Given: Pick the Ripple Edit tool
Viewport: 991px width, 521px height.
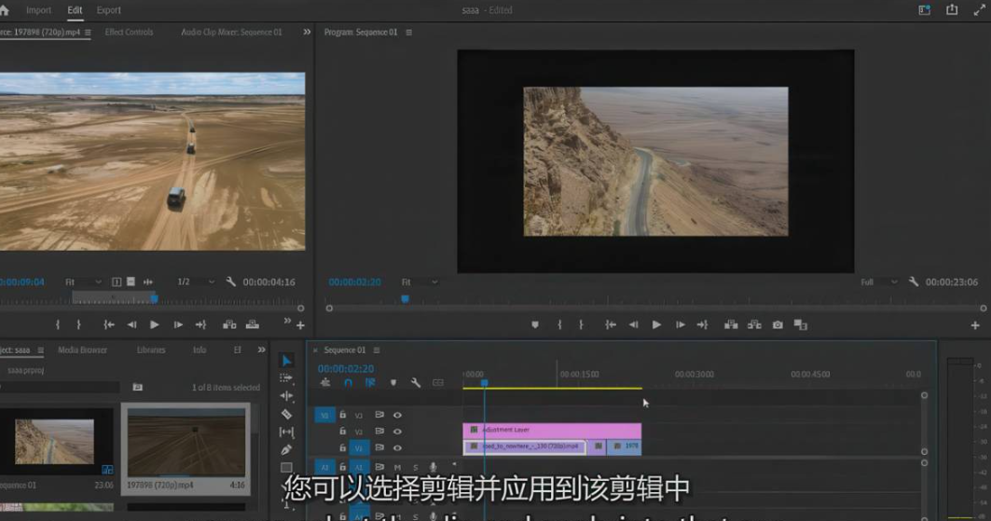Looking at the screenshot, I should click(286, 396).
